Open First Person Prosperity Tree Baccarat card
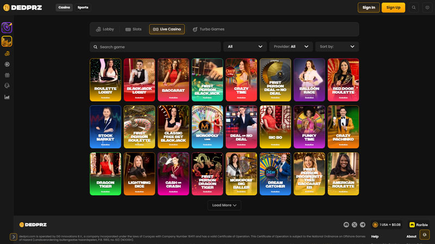The width and height of the screenshot is (435, 244). pos(309,174)
